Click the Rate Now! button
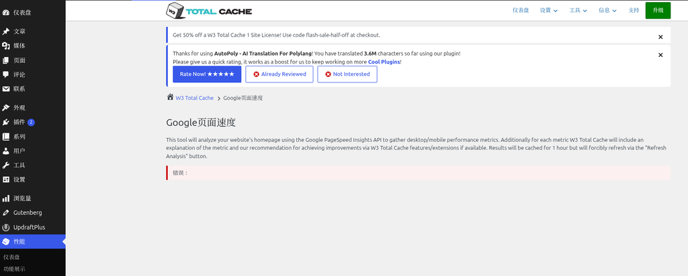The height and width of the screenshot is (276, 688). 207,74
